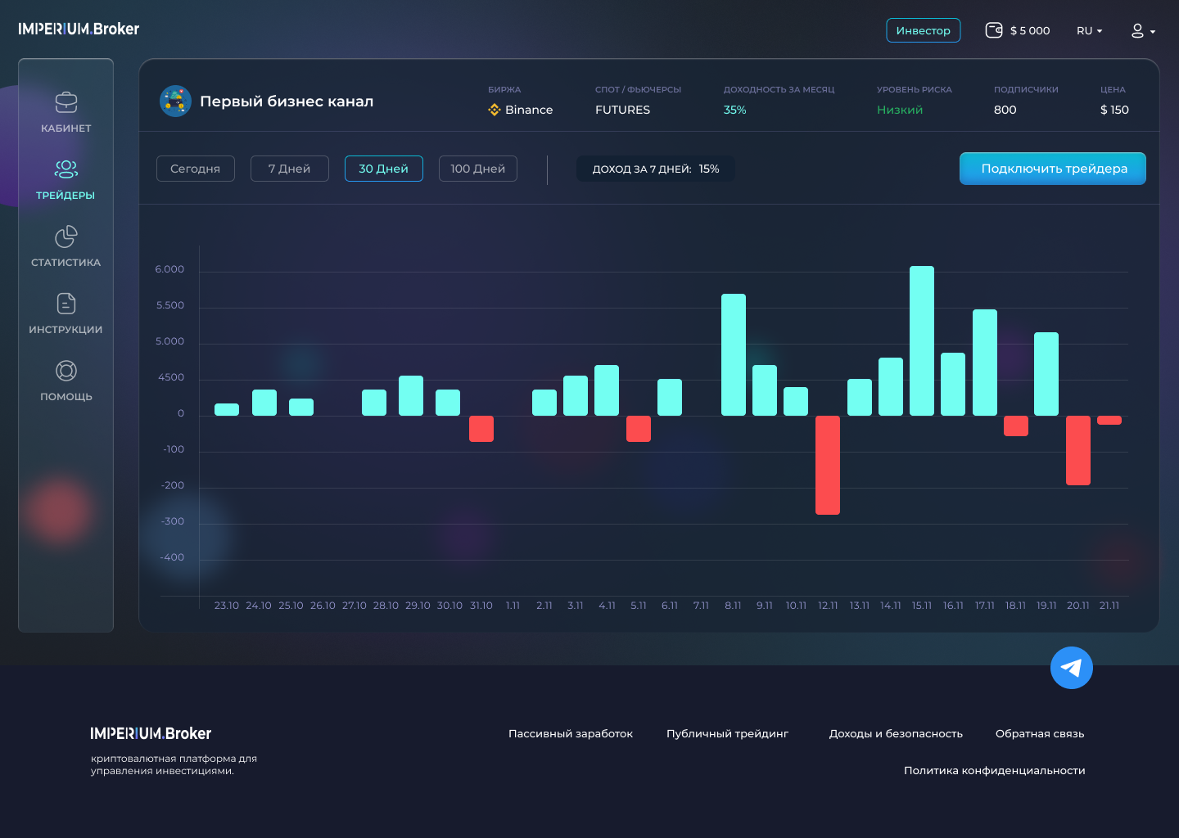Open Доходы и безопасность footer link
Viewport: 1179px width, 838px height.
[896, 734]
